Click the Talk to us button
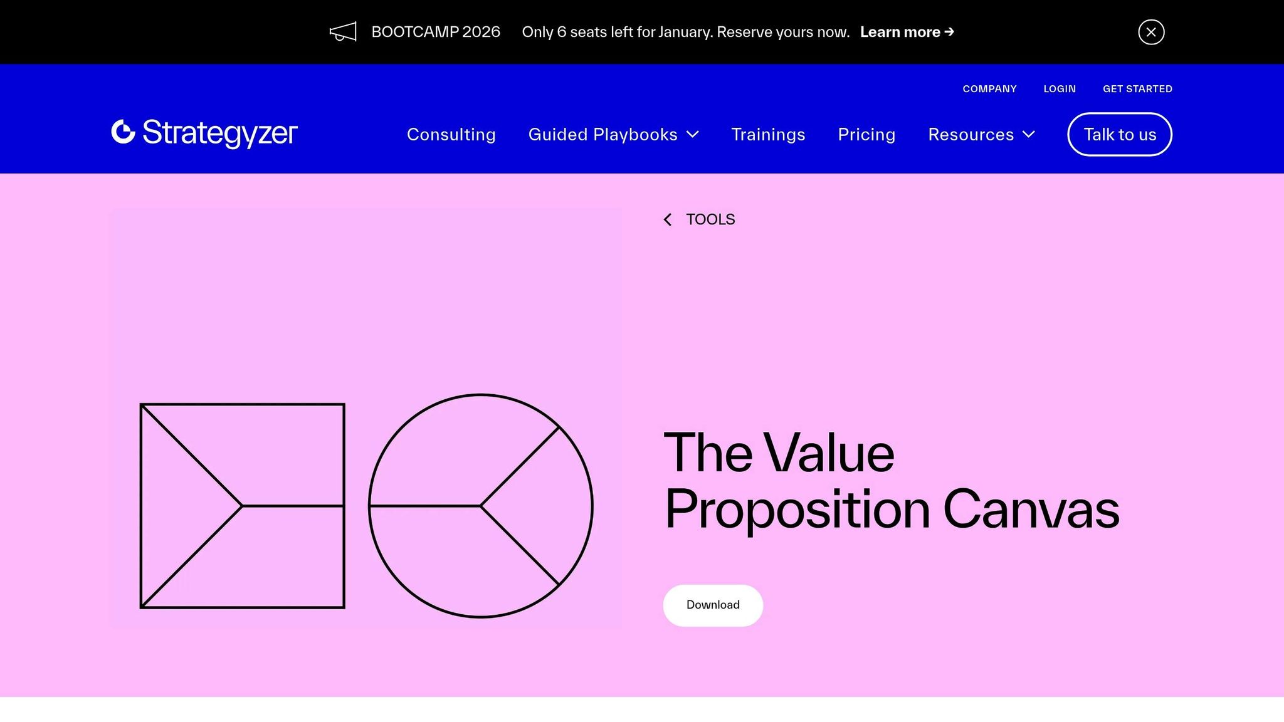 point(1119,134)
